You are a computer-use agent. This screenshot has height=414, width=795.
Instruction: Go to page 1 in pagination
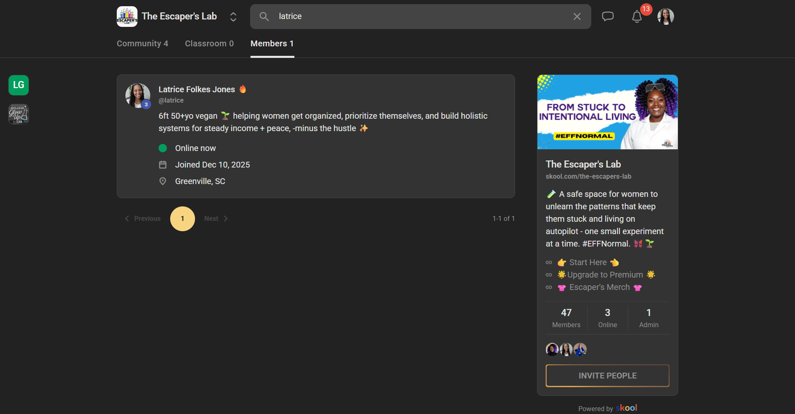point(182,219)
